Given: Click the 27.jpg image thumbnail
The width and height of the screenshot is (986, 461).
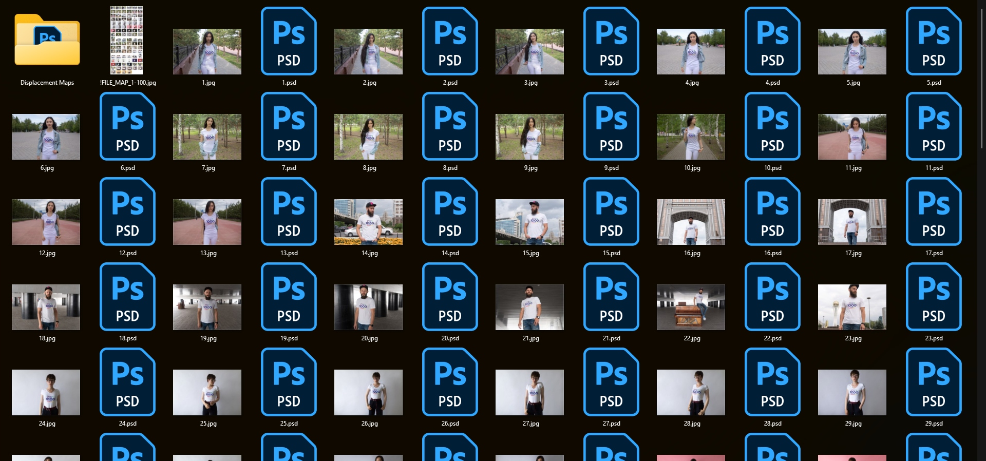Looking at the screenshot, I should pos(529,392).
